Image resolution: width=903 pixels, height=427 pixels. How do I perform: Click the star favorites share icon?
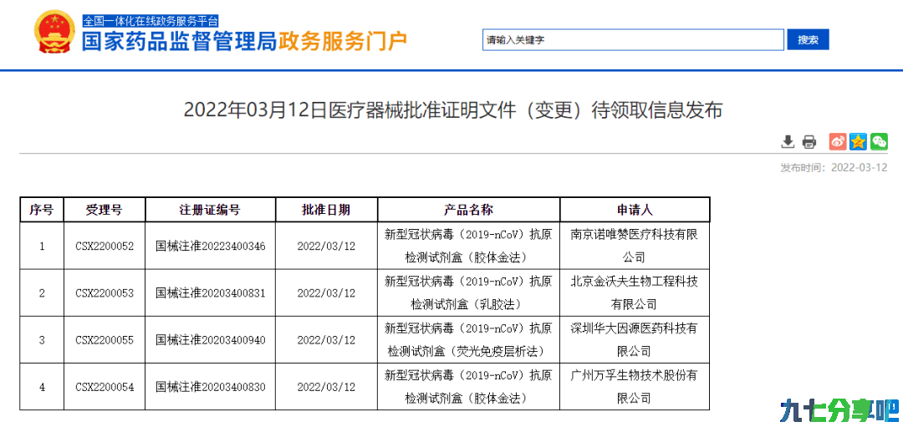(x=858, y=141)
